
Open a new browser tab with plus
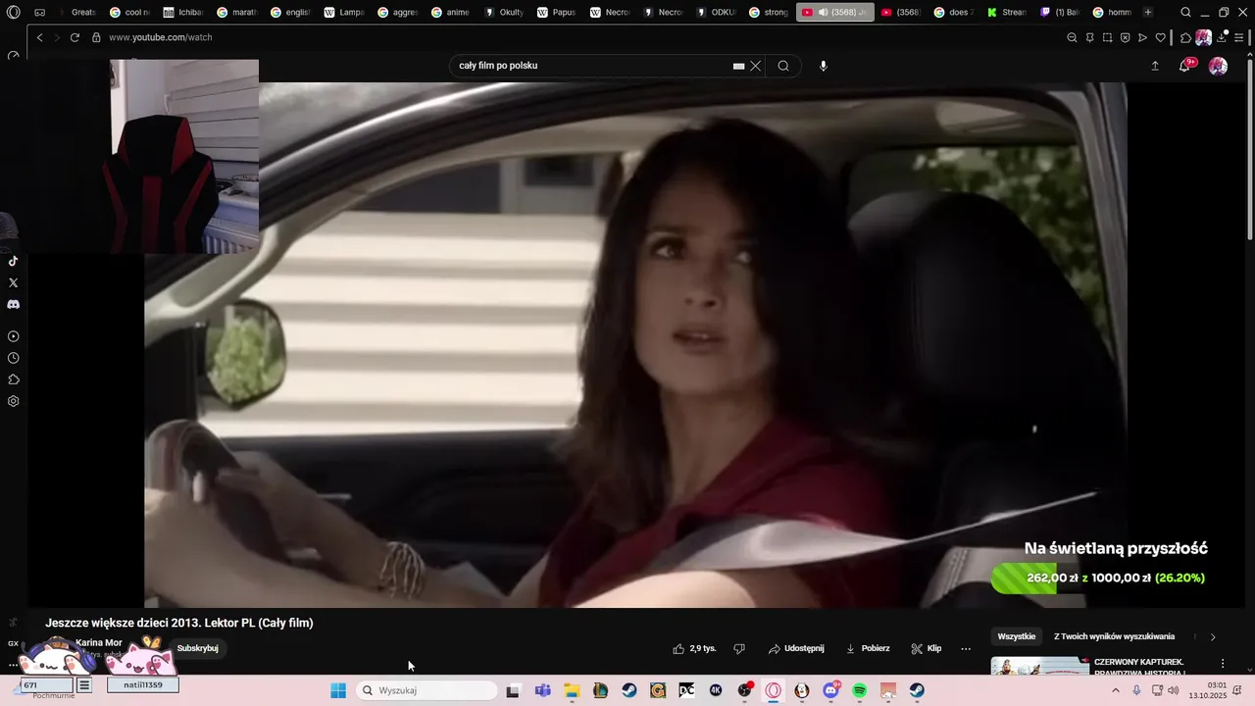tap(1148, 13)
